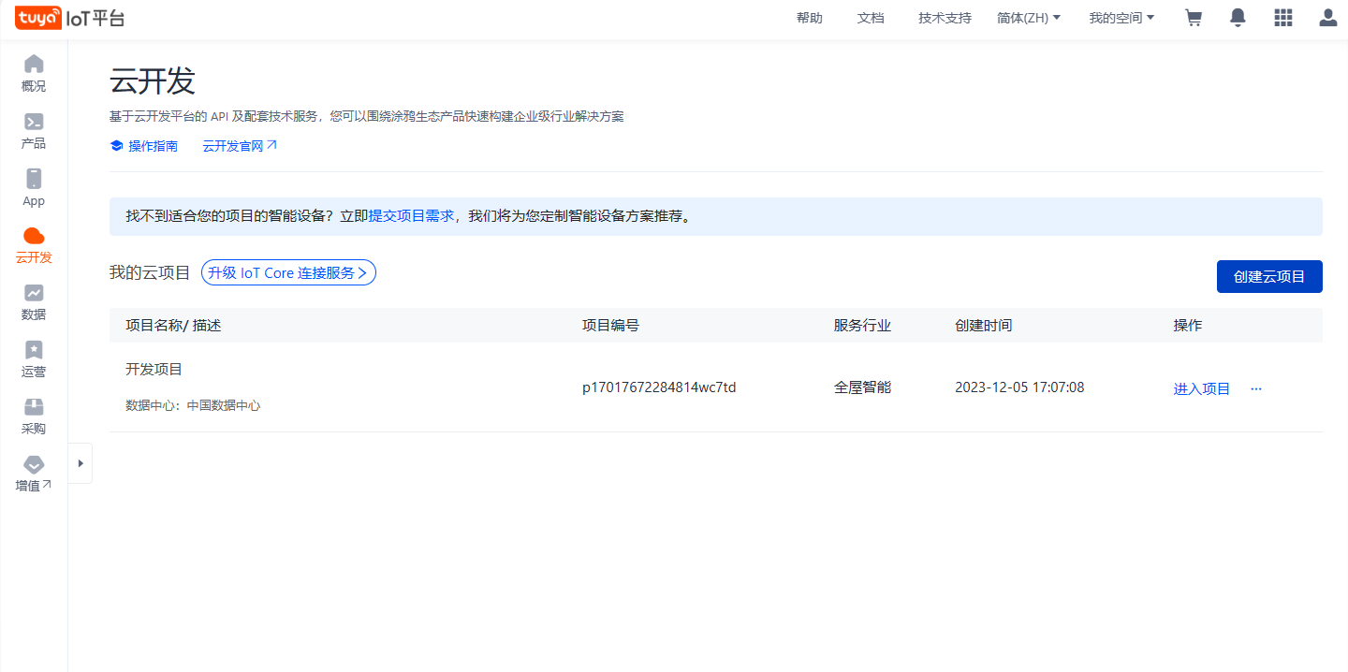Click the 创建云项目 button
Image resolution: width=1348 pixels, height=672 pixels.
[1269, 277]
